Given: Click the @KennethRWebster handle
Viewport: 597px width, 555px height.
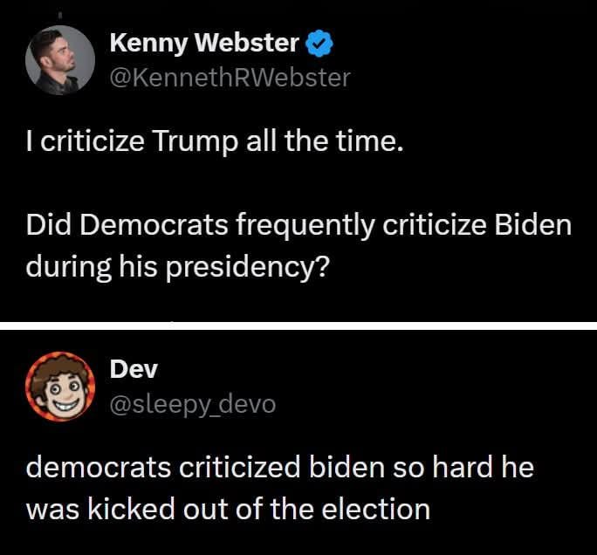Looking at the screenshot, I should 230,78.
